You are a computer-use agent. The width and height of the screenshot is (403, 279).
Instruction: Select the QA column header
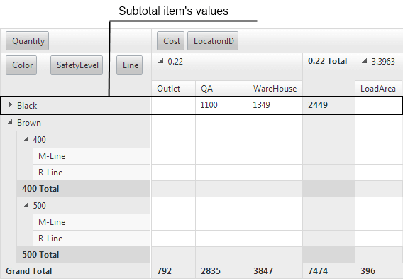(222, 89)
